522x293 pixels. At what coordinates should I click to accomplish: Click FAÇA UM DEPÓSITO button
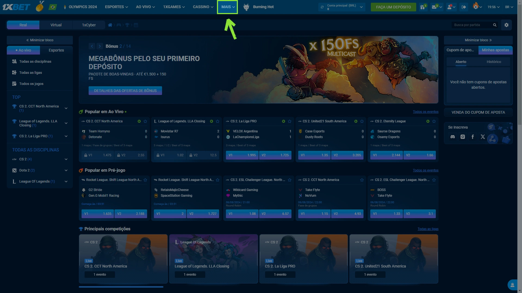click(x=393, y=7)
